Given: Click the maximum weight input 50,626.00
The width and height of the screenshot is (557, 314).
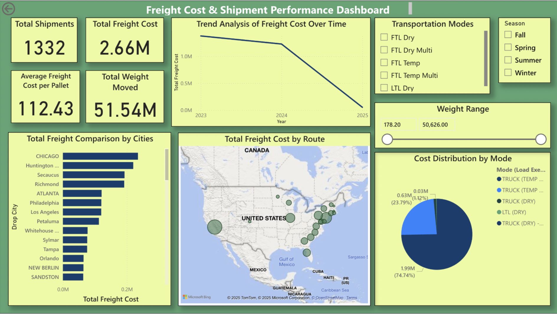Looking at the screenshot, I should [x=437, y=125].
